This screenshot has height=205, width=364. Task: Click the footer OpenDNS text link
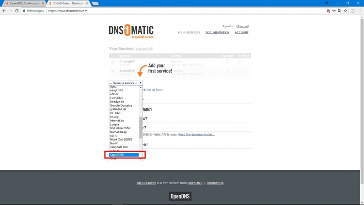tap(195, 183)
